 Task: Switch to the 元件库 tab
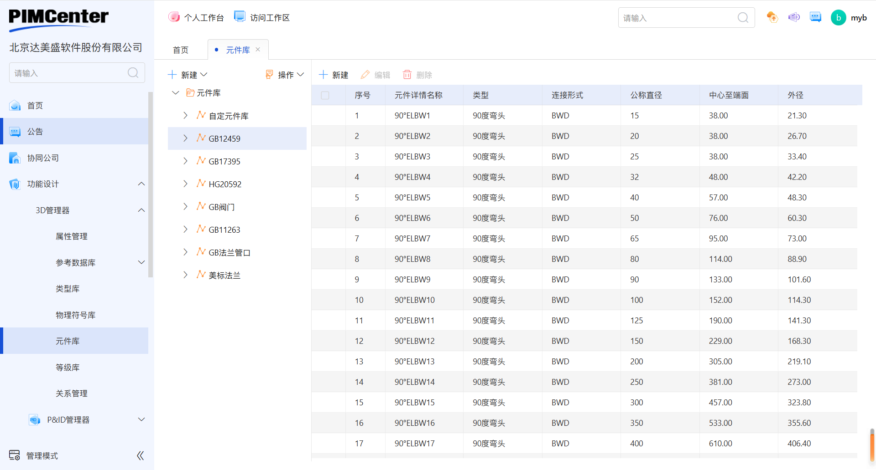[x=238, y=50]
